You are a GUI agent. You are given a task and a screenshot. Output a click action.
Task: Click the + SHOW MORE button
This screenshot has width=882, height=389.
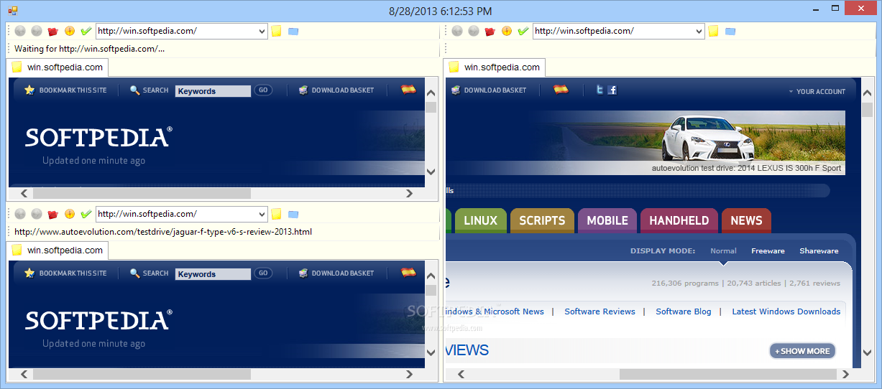coord(802,351)
